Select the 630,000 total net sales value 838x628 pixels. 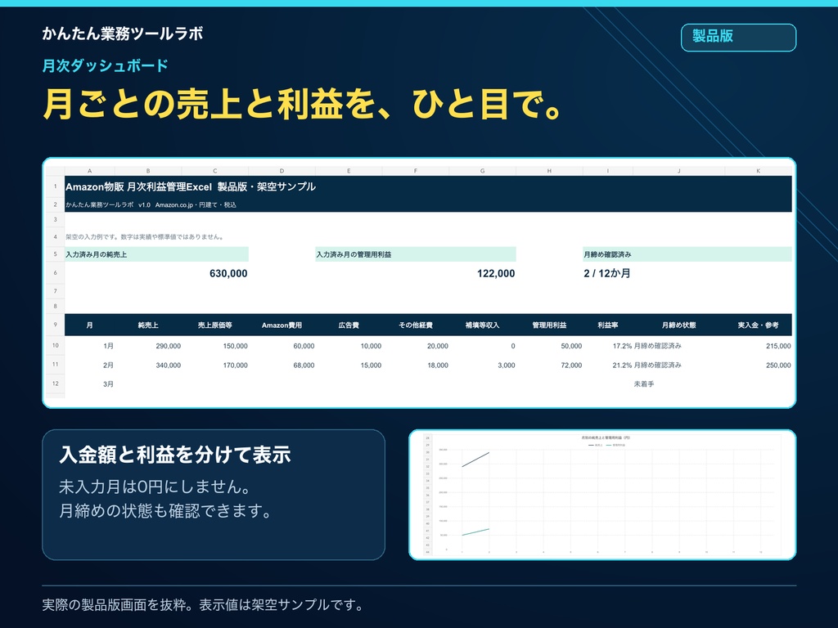pos(228,273)
